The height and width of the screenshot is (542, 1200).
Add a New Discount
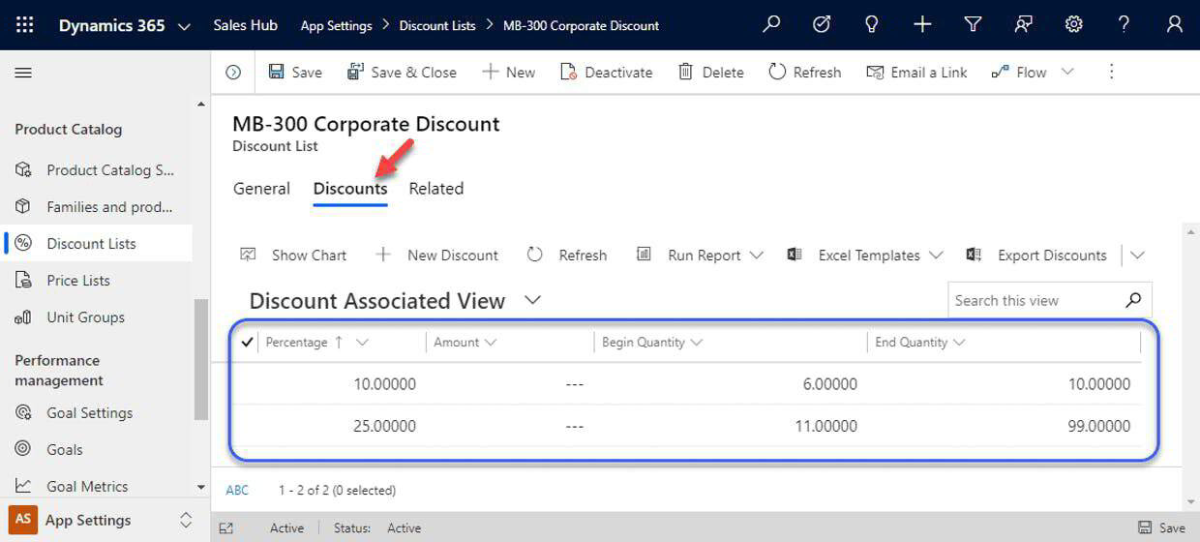(x=436, y=256)
